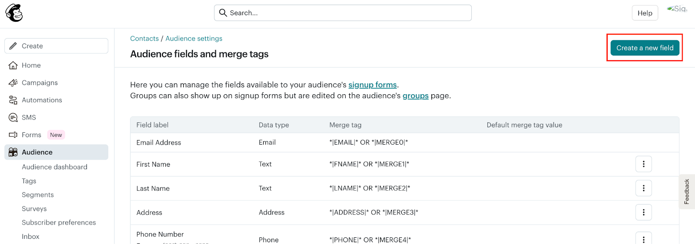The width and height of the screenshot is (695, 244).
Task: Click the Audience people icon
Action: pyautogui.click(x=13, y=152)
